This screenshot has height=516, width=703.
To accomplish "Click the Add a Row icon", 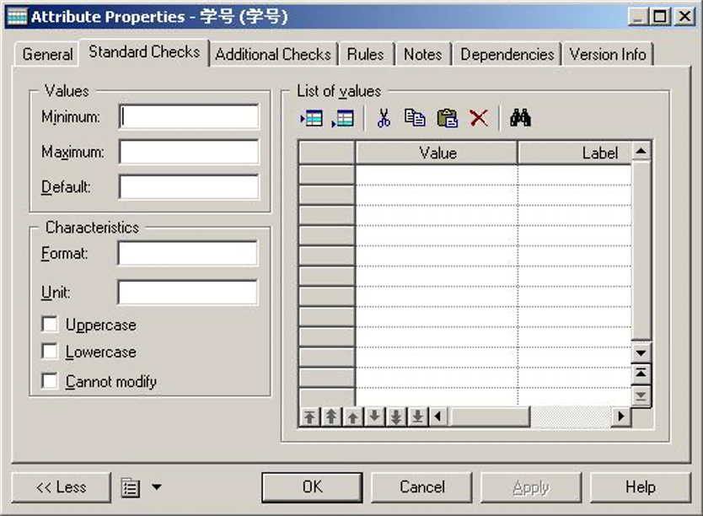I will 342,119.
